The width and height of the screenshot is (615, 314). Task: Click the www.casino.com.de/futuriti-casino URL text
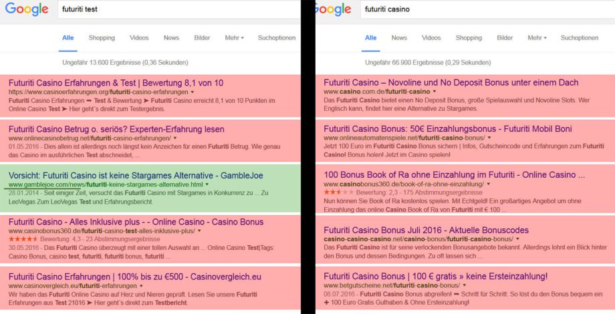tap(377, 92)
